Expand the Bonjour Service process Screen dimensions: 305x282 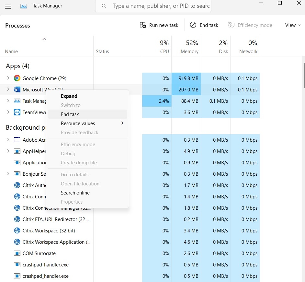point(8,173)
